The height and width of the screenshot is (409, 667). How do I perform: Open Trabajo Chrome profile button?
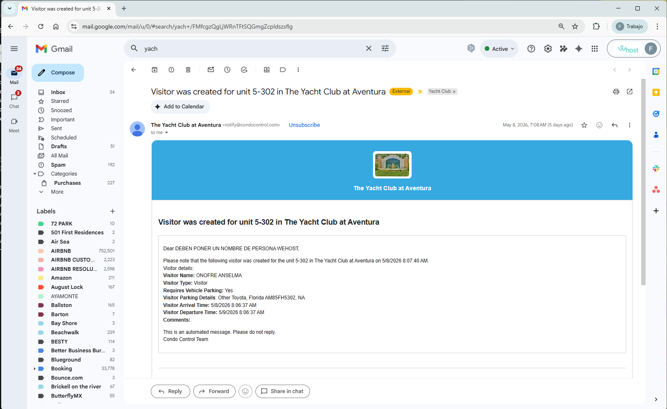(630, 26)
